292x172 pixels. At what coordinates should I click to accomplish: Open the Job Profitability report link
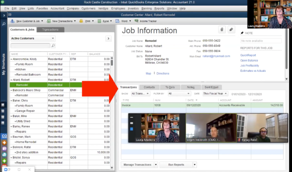click(x=249, y=66)
